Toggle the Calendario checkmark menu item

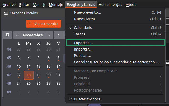pyautogui.click(x=83, y=28)
